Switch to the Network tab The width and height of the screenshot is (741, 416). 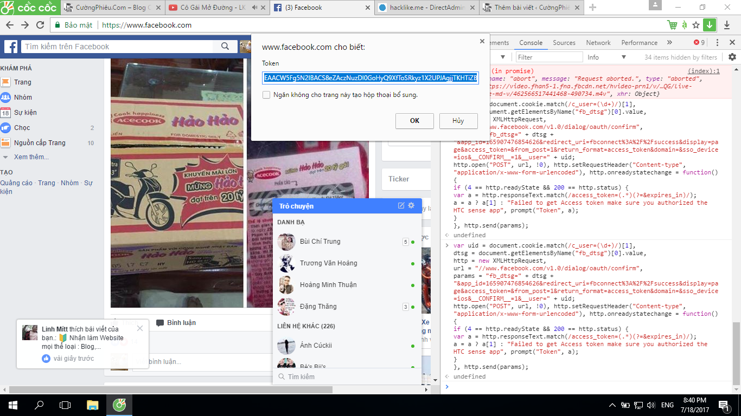(x=598, y=43)
